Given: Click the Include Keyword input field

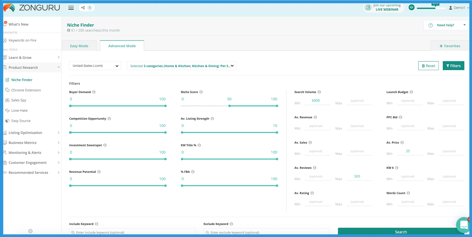Looking at the screenshot, I should coord(132,232).
